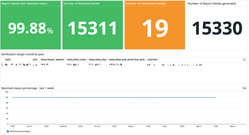249x135 pixels.
Task: Click 'Verification target month & span' title
Action: point(23,54)
